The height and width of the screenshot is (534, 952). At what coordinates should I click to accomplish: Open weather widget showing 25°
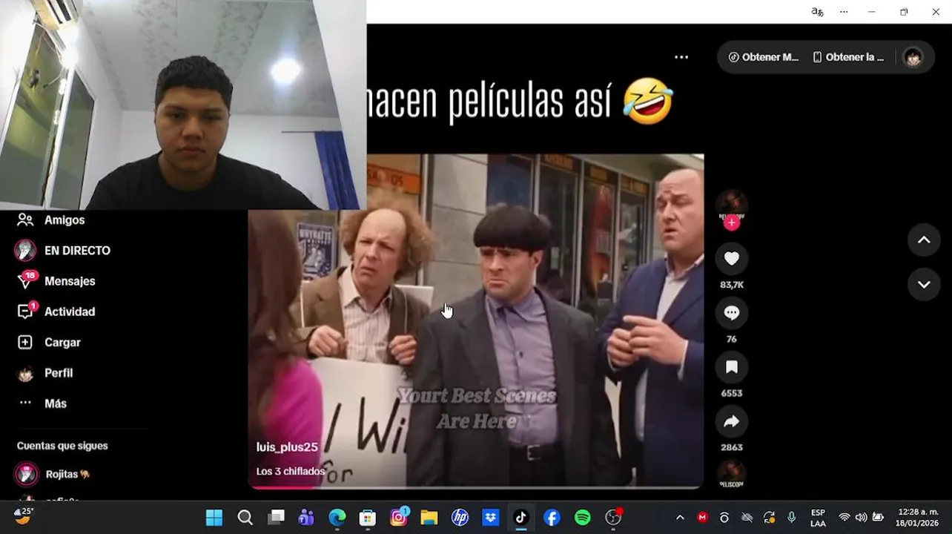pyautogui.click(x=24, y=515)
